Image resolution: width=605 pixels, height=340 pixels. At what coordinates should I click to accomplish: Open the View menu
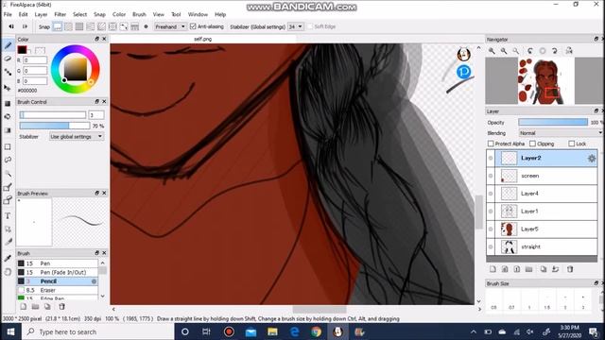[158, 14]
